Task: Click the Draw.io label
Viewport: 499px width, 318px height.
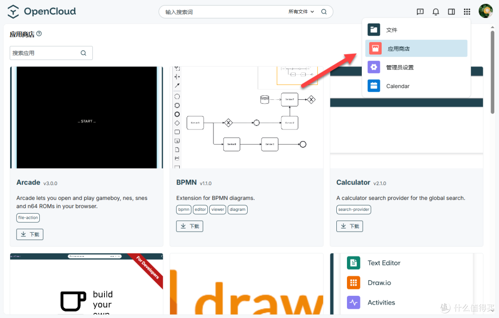Action: click(379, 283)
